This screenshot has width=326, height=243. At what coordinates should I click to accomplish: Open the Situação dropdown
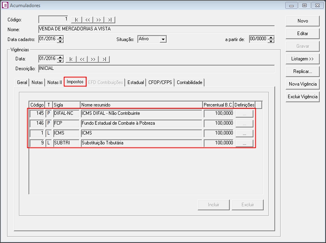coord(163,39)
